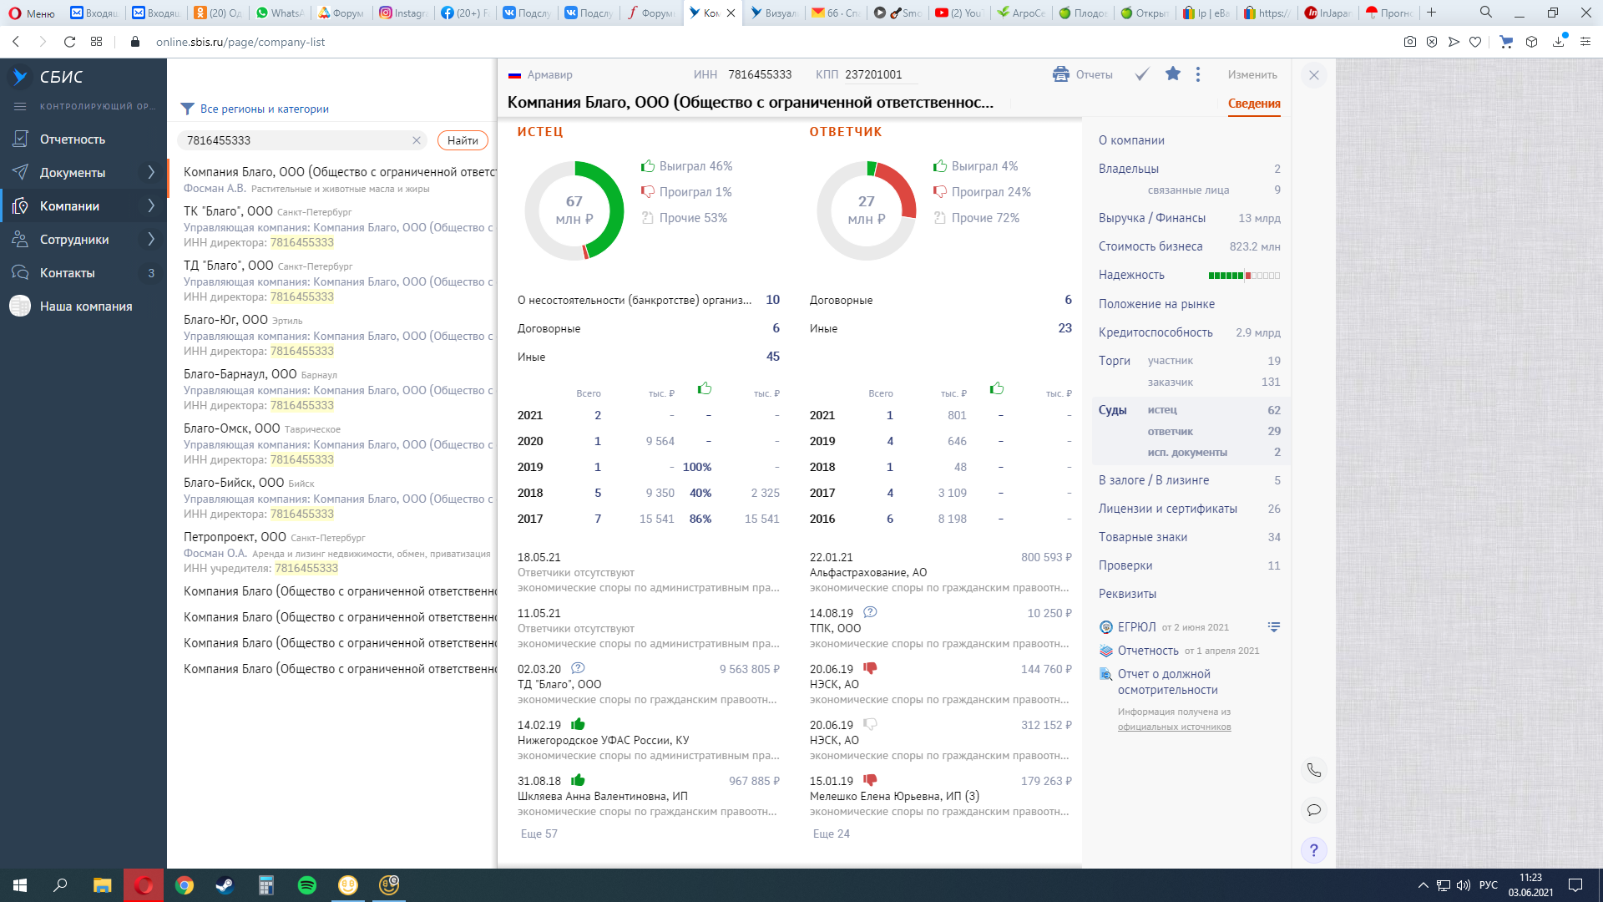Open the Альфастрахование, АО case
This screenshot has width=1603, height=902.
point(868,572)
